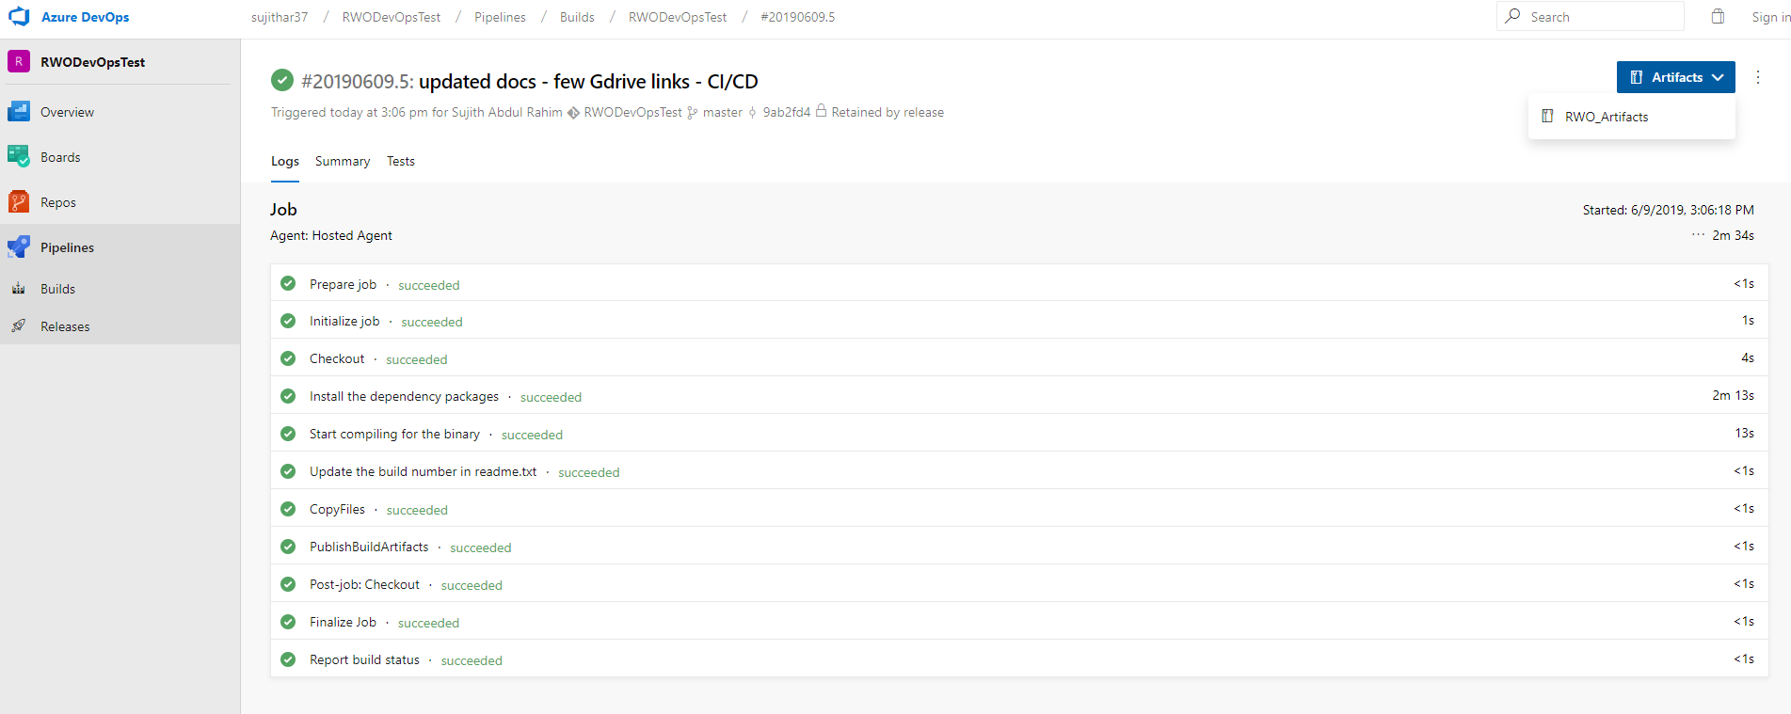Click the retained by release lock icon
Screen dimensions: 1791x714
(821, 111)
